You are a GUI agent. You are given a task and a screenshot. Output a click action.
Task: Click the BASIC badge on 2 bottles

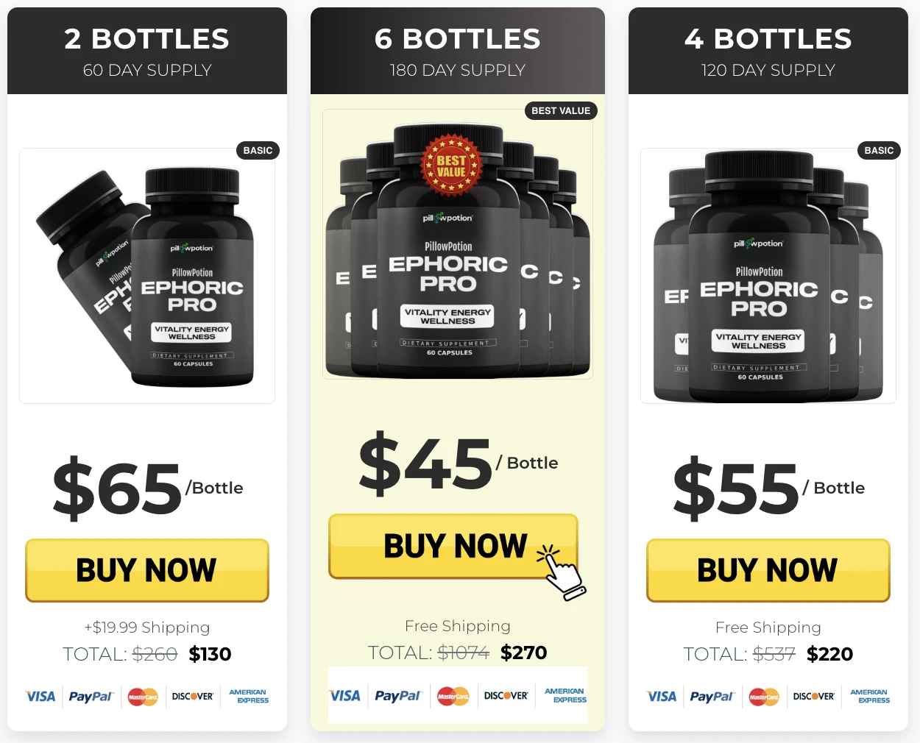pyautogui.click(x=258, y=151)
